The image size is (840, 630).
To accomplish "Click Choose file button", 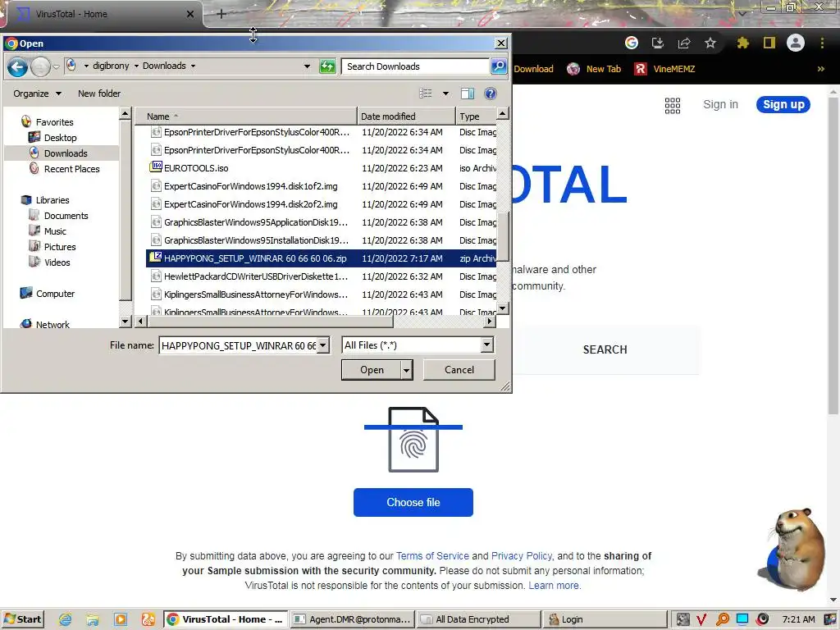I will (413, 503).
